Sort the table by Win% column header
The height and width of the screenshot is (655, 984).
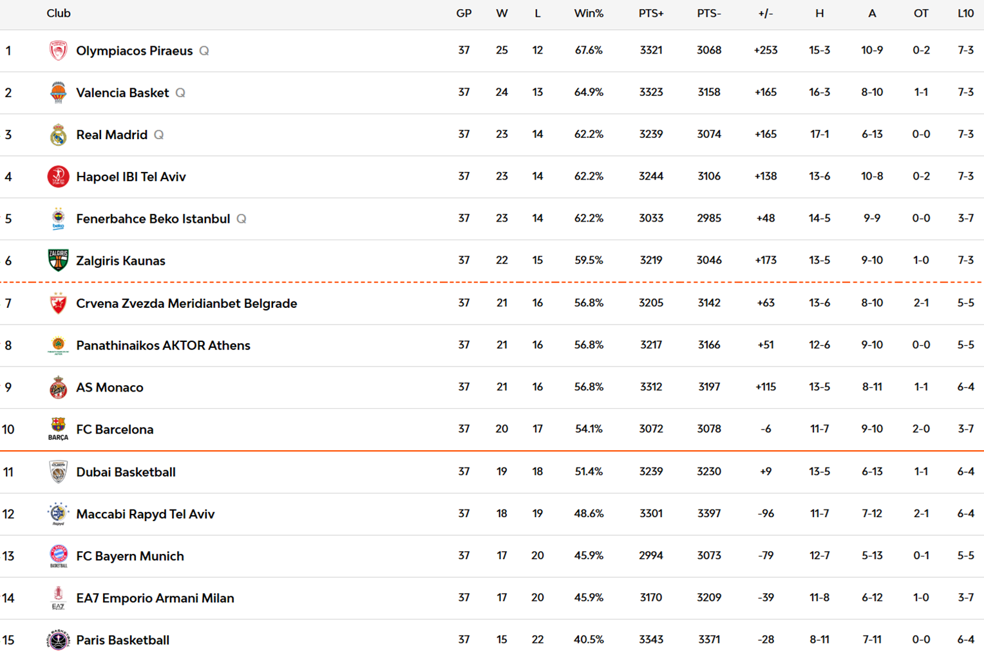click(x=589, y=14)
